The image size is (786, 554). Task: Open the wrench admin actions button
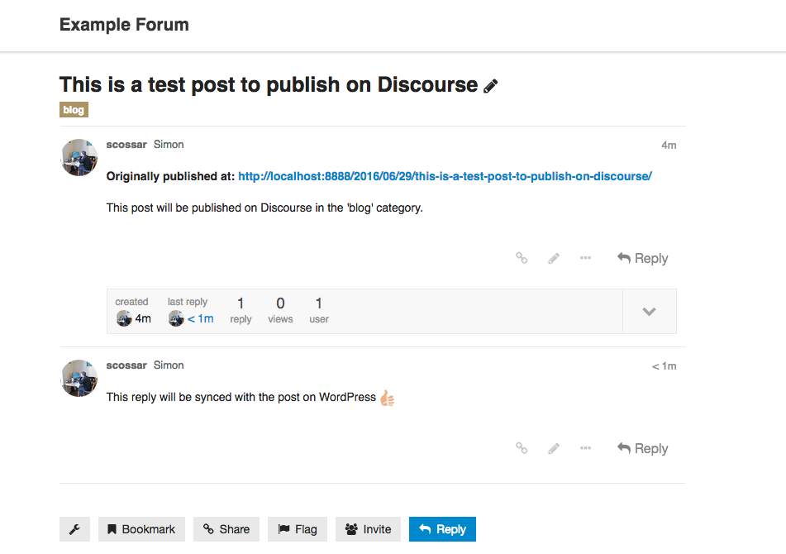[74, 529]
